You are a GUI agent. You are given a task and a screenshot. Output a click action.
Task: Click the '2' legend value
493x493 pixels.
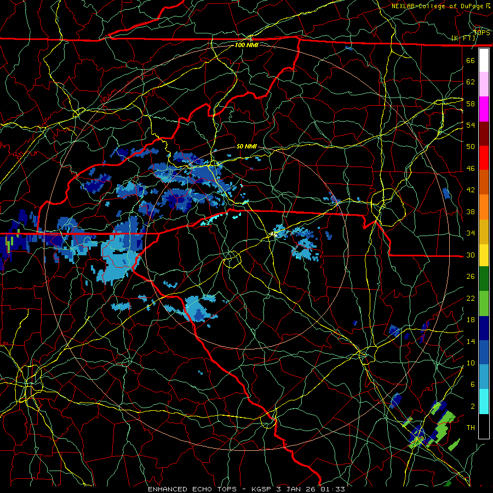[472, 406]
